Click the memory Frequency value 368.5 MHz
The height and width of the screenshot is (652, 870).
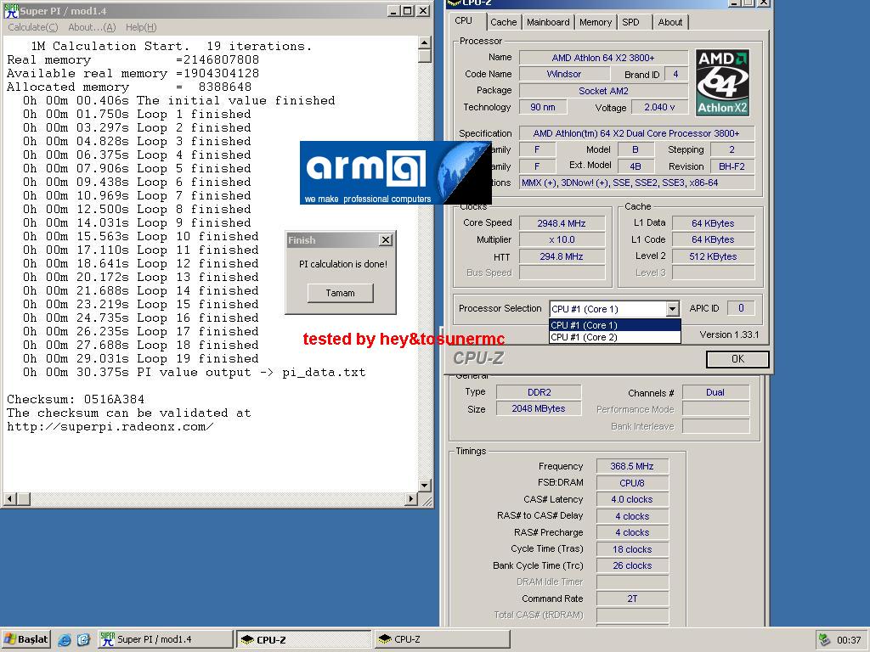coord(632,466)
